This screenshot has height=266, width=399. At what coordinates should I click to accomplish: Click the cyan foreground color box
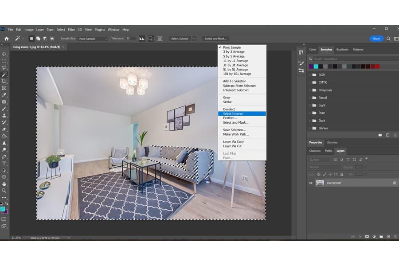point(3,209)
